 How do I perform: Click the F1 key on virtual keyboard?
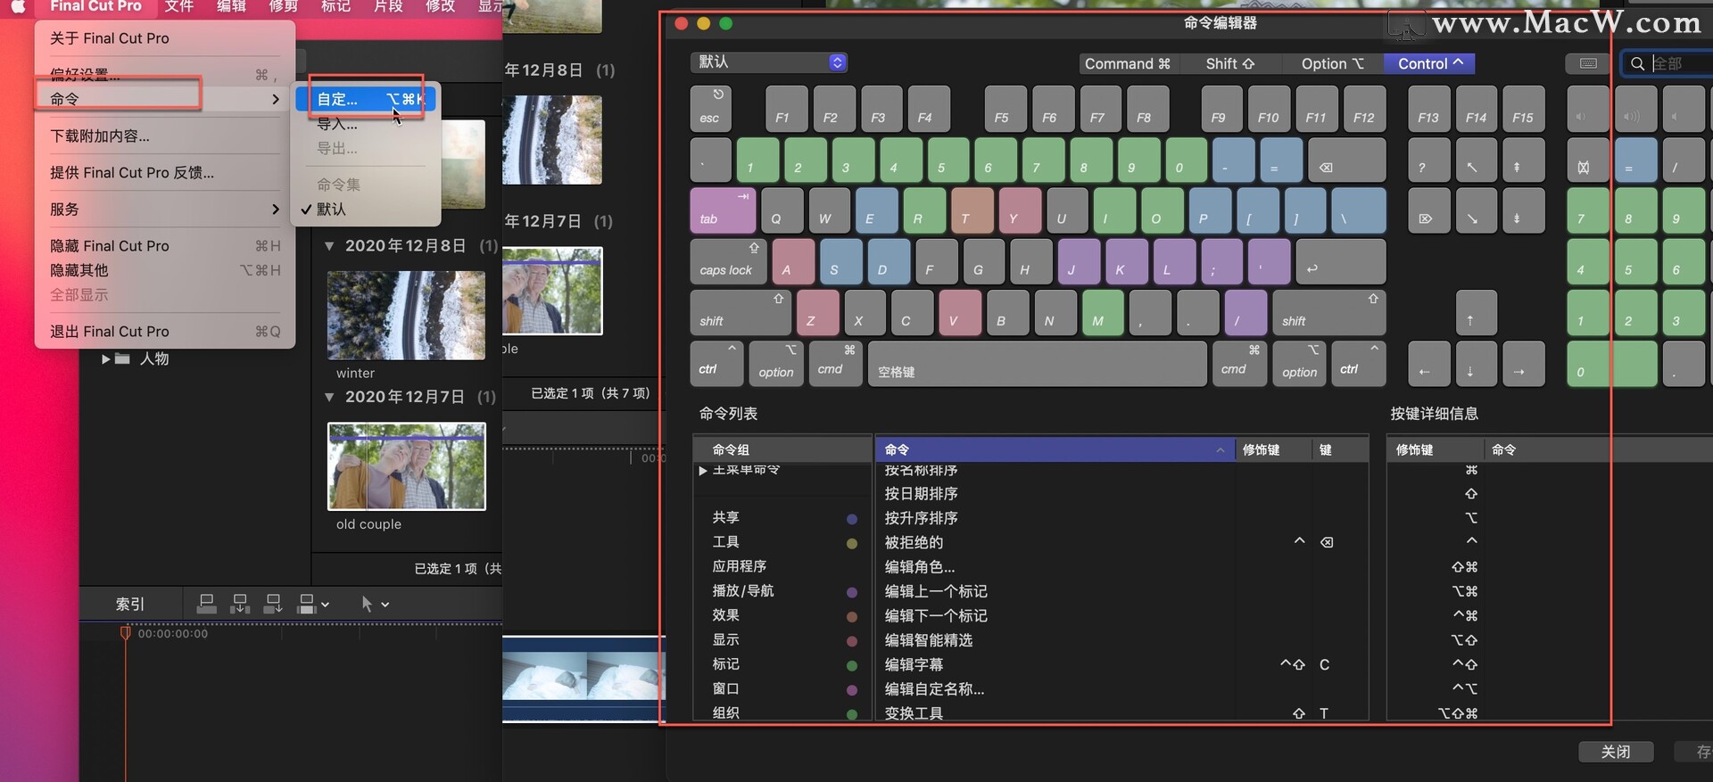787,109
